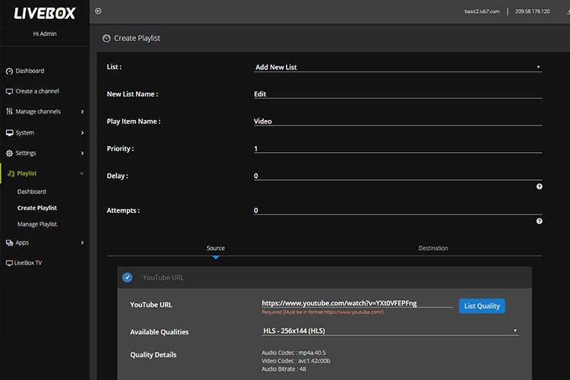Click the LiveBox TV screen icon
Viewport: 570px width, 380px height.
point(9,263)
